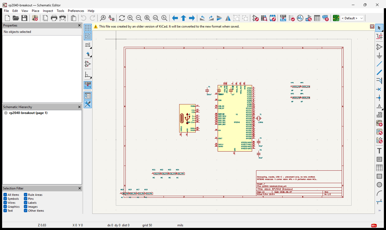Open the Place menu
Image resolution: width=386 pixels, height=230 pixels.
coord(36,11)
